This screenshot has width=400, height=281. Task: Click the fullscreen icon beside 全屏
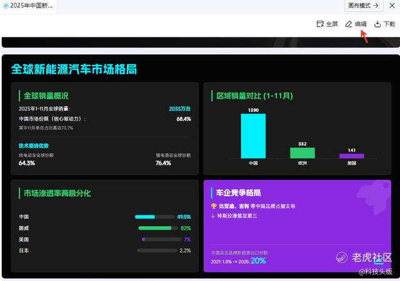[x=320, y=24]
